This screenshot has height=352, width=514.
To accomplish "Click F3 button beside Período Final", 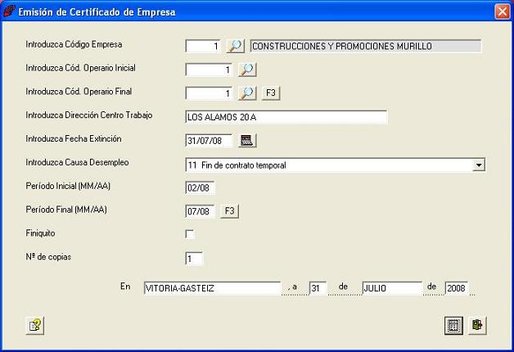I will tap(229, 211).
